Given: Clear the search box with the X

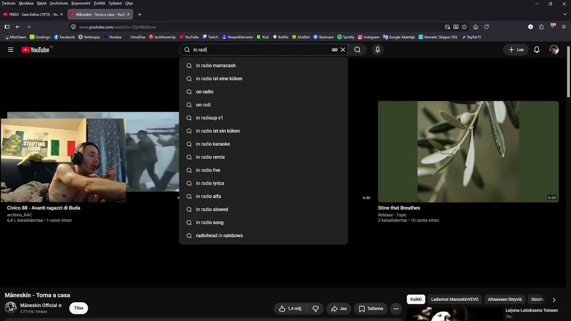Looking at the screenshot, I should (343, 50).
